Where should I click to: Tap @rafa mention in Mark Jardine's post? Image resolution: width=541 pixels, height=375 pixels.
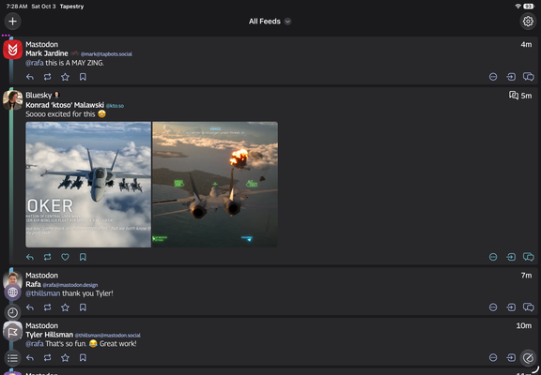tap(35, 63)
